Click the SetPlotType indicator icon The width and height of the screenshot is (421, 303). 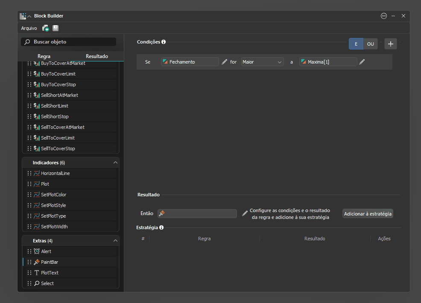(37, 216)
